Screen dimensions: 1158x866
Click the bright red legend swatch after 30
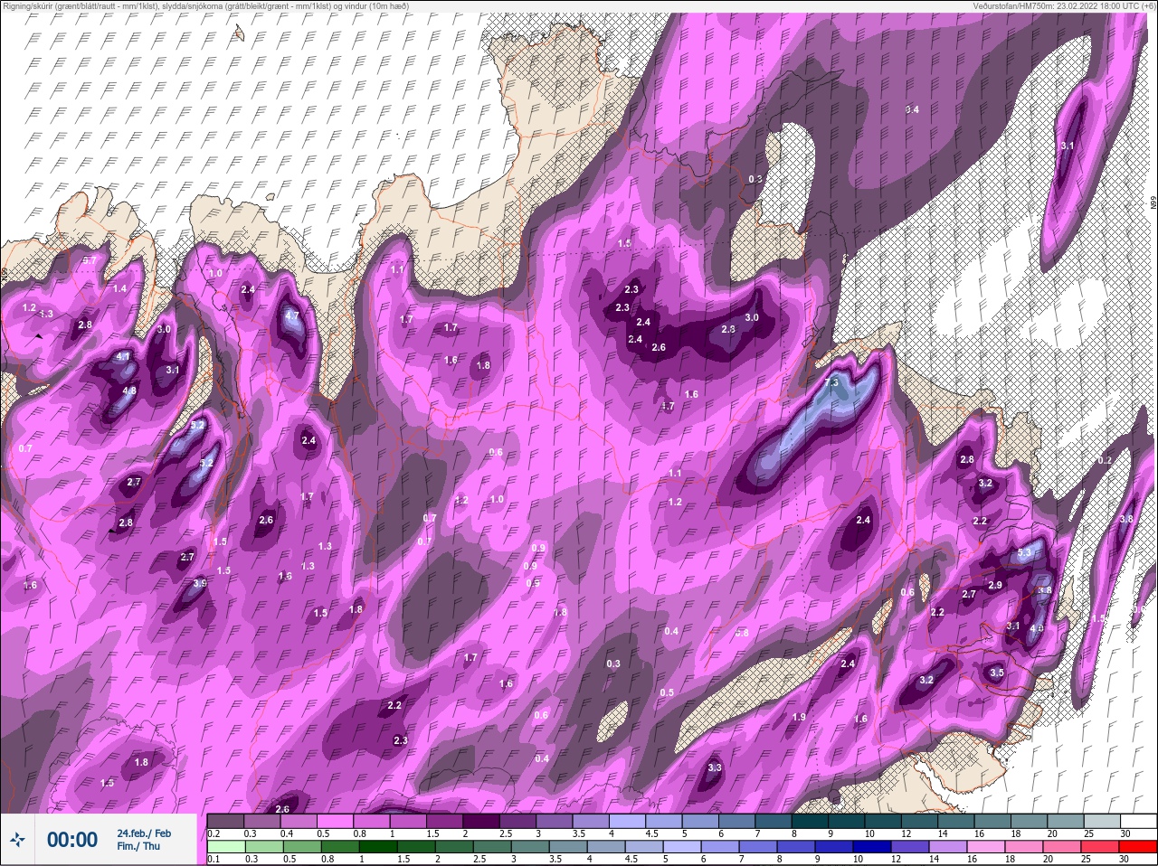[x=1139, y=846]
